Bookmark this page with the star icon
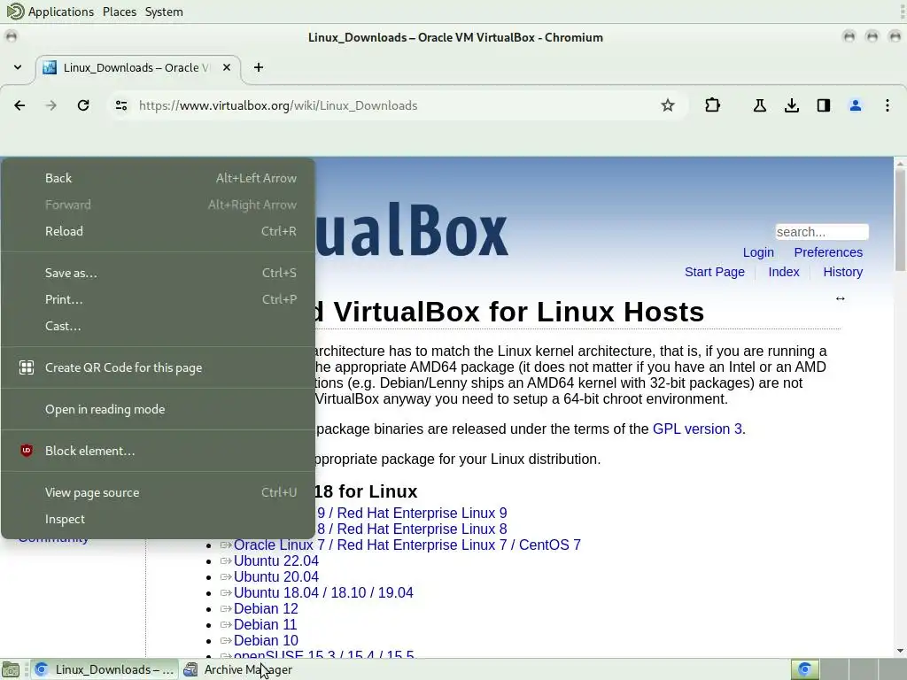This screenshot has height=680, width=907. pos(668,105)
